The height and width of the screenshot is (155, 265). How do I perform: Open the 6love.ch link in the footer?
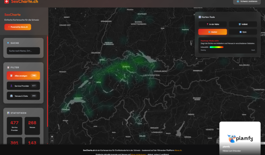[178, 150]
